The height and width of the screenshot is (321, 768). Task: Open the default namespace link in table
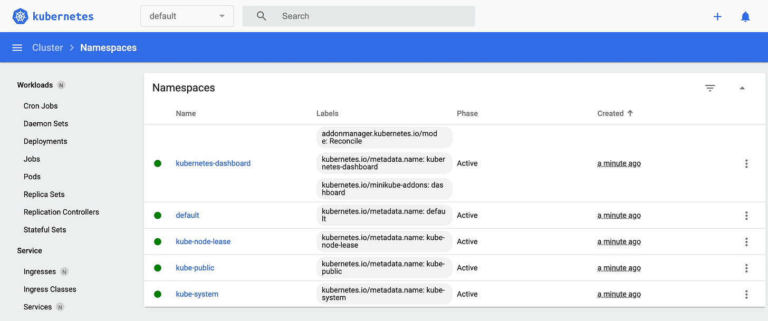coord(187,215)
